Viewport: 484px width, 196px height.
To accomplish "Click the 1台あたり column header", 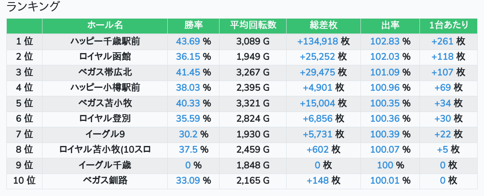I will 448,25.
